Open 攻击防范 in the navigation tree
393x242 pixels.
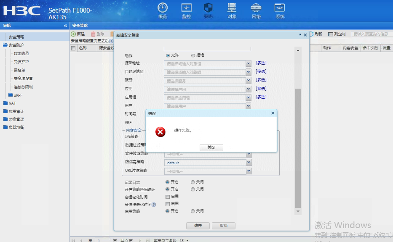(21, 53)
